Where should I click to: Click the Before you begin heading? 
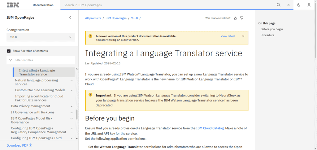tap(110, 118)
